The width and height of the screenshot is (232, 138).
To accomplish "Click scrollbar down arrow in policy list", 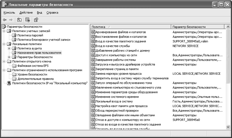I will pos(228,127).
